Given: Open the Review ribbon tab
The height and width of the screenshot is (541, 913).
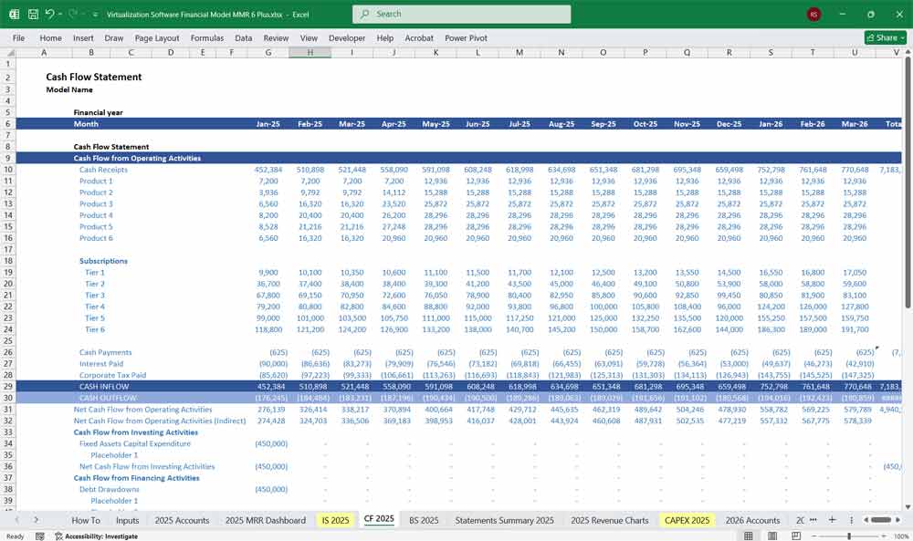Looking at the screenshot, I should pyautogui.click(x=276, y=37).
